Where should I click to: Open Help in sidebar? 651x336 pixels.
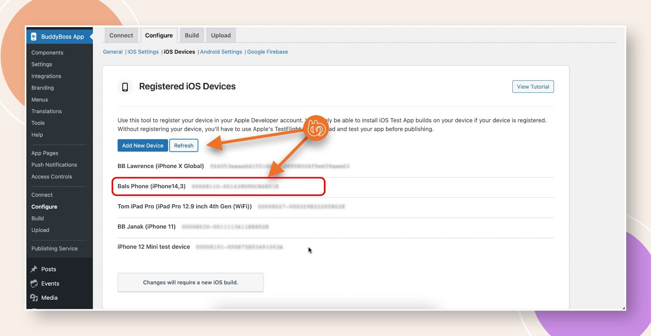(x=37, y=135)
